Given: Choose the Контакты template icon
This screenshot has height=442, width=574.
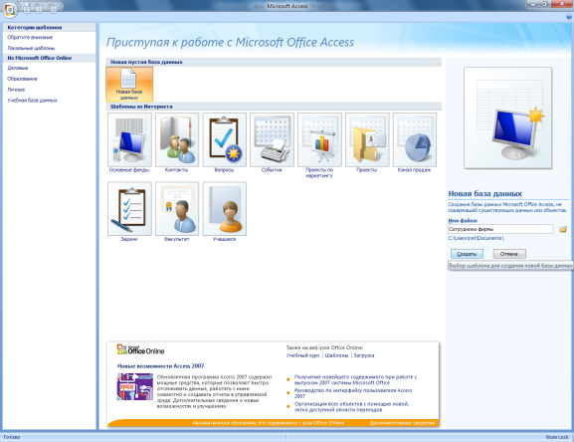Looking at the screenshot, I should 177,139.
